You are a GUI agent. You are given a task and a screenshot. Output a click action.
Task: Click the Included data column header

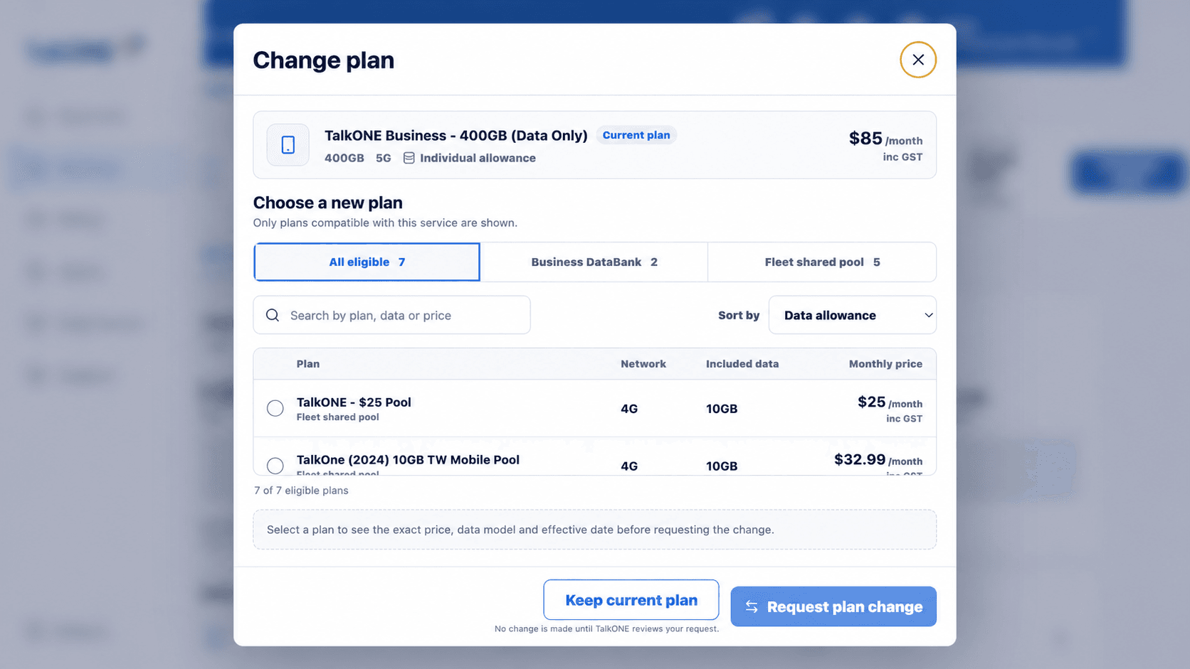point(742,364)
